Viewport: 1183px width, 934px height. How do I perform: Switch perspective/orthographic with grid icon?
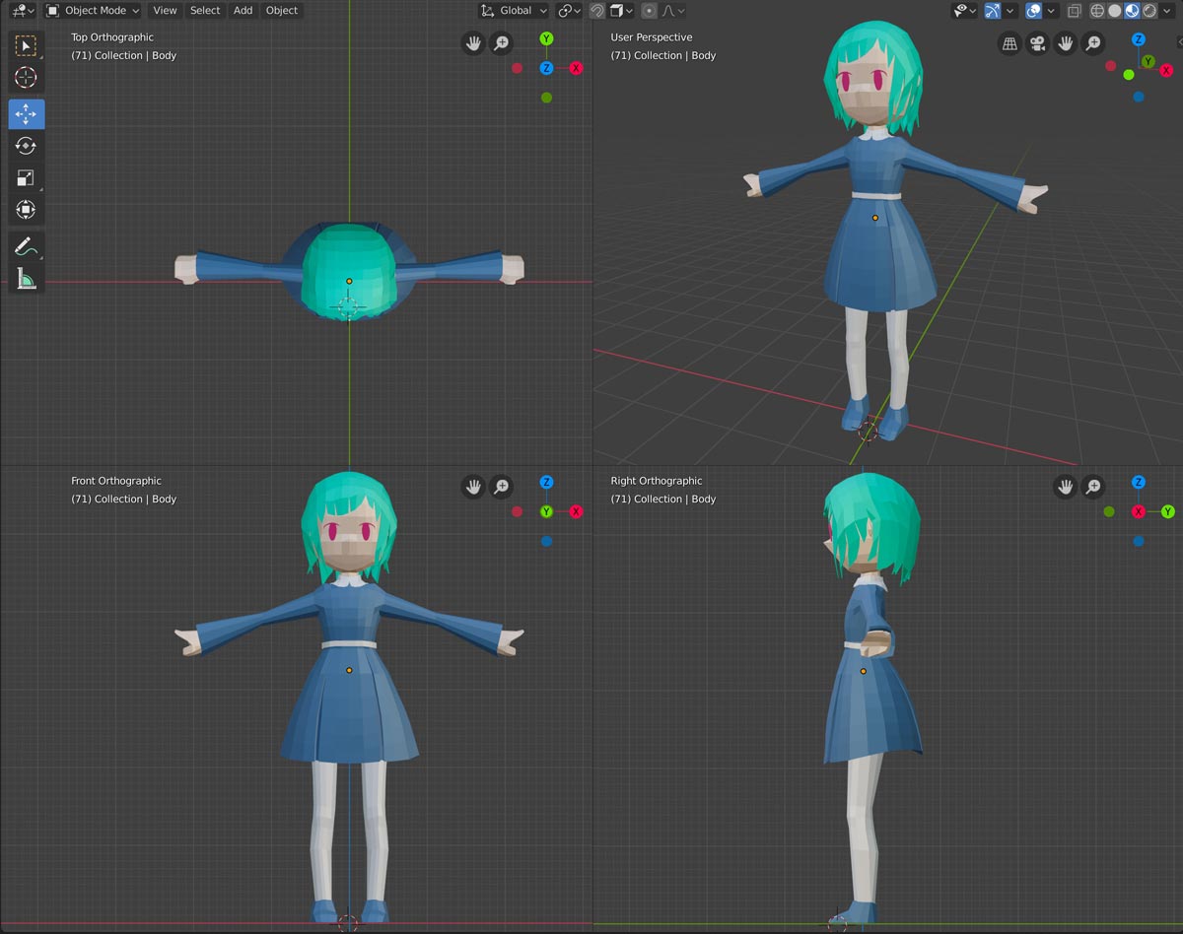1009,43
